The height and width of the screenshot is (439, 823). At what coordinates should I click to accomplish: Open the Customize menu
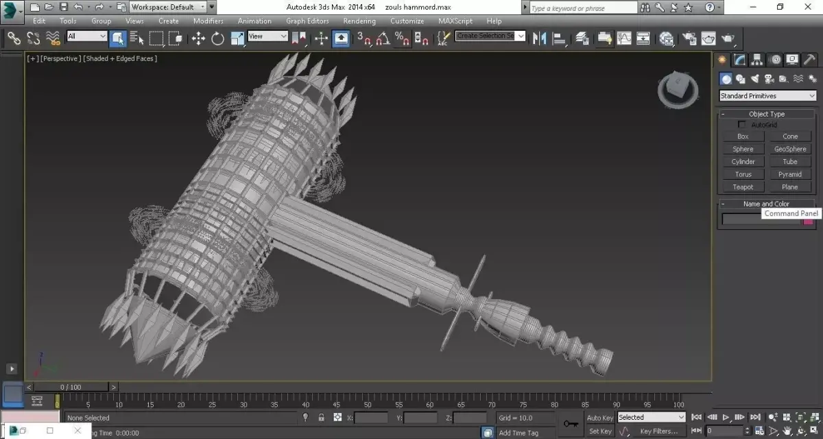pyautogui.click(x=407, y=21)
